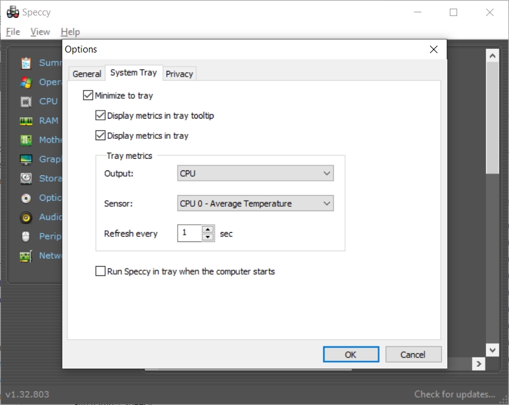
Task: Select the CPU label in sidebar
Action: 48,101
